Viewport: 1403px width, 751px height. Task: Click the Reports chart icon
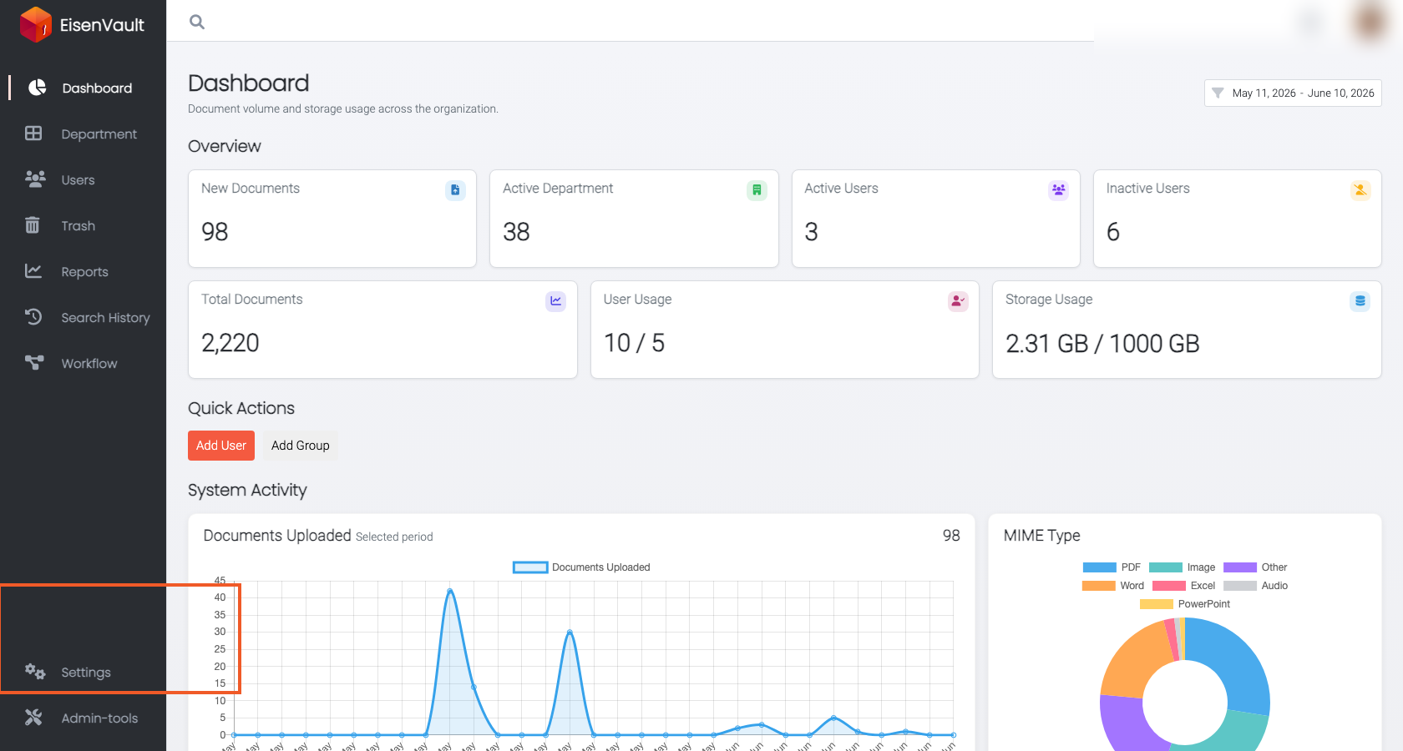tap(33, 271)
